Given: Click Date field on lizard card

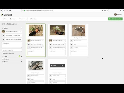Looking at the screenshot, I should tap(37, 79).
